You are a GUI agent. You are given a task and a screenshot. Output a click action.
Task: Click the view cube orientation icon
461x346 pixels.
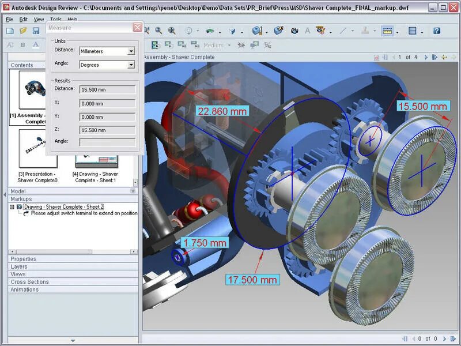tap(233, 31)
